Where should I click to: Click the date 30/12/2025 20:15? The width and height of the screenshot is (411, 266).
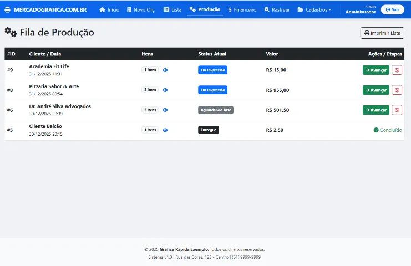(x=46, y=134)
